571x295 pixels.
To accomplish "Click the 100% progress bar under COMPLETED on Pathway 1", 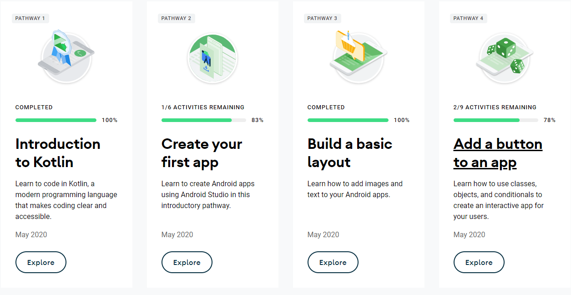I will (56, 120).
